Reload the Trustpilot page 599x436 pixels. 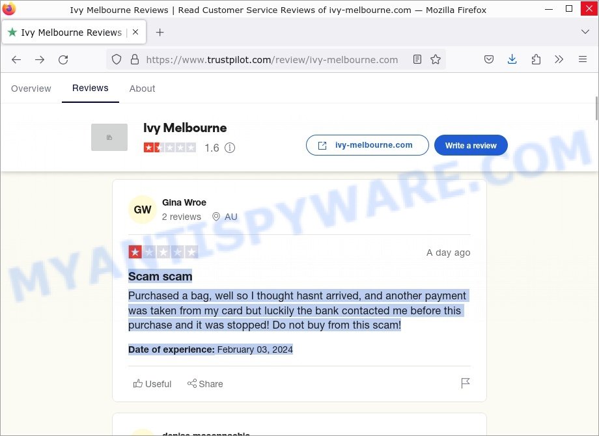[63, 60]
